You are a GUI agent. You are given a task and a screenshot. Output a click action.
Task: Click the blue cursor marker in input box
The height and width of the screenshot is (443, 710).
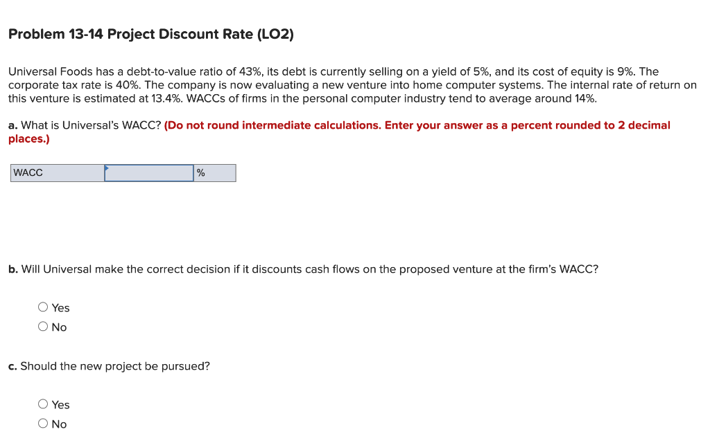coord(106,168)
